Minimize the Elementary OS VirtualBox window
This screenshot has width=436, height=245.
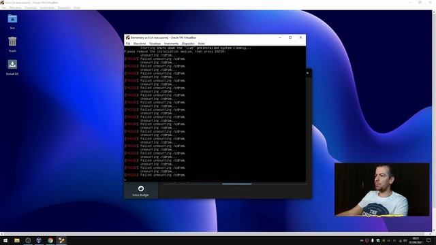click(280, 37)
